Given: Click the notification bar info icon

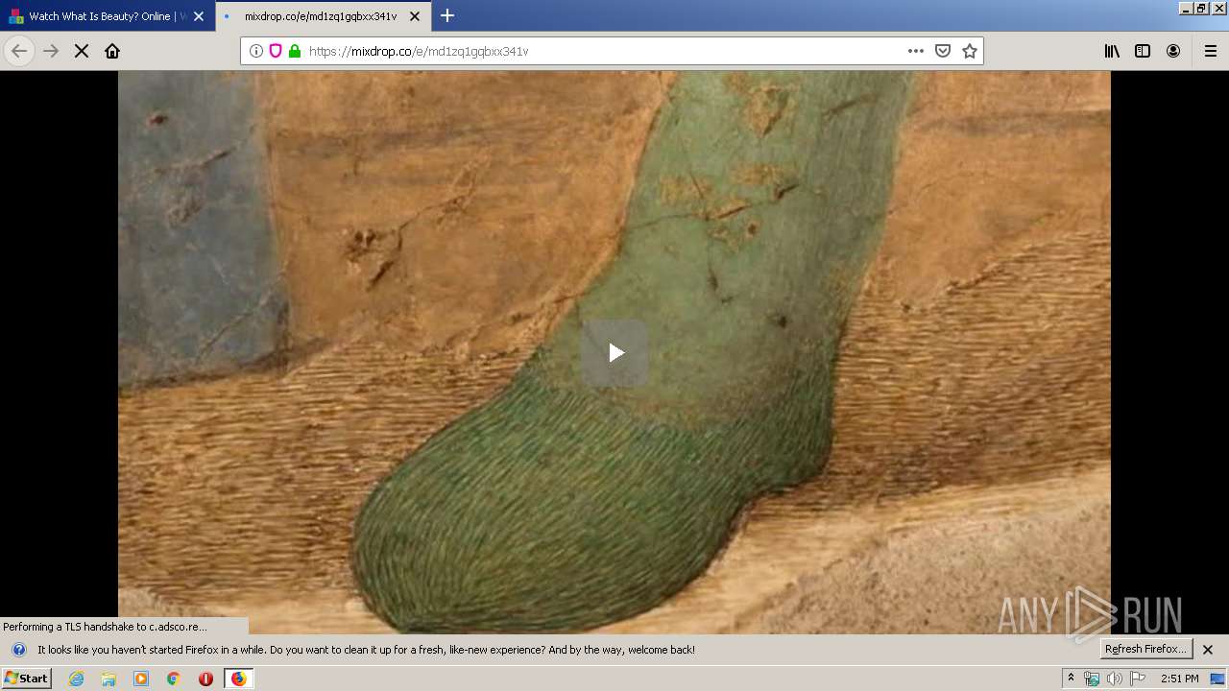Looking at the screenshot, I should [18, 650].
